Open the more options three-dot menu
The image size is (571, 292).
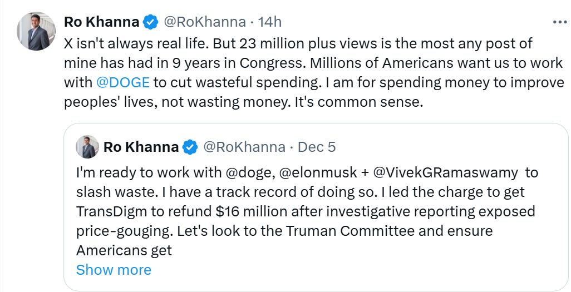558,22
